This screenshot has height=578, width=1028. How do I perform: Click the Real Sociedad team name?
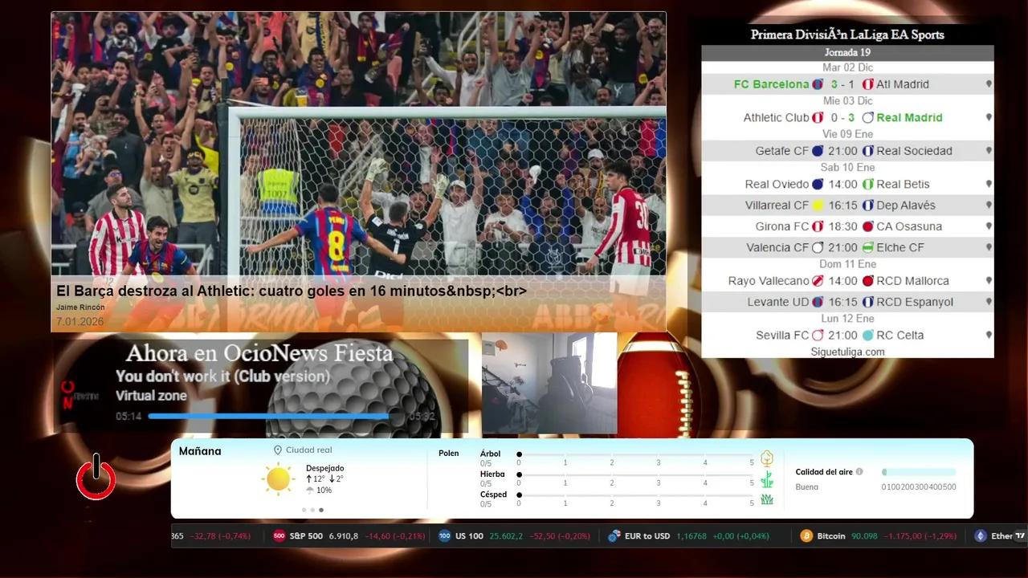pyautogui.click(x=914, y=151)
